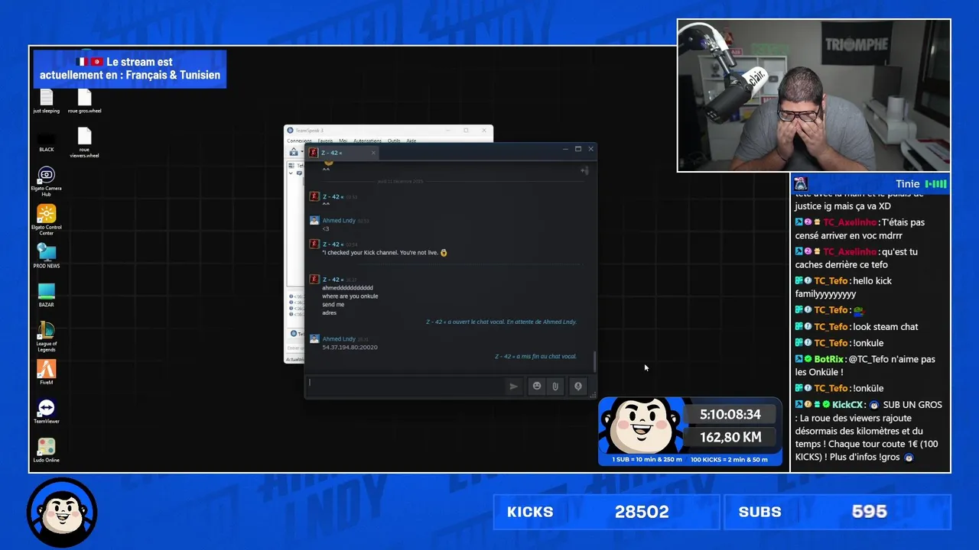Click Z - 42 avatar beside 'ahmeddddd' message
This screenshot has width=979, height=550.
pyautogui.click(x=314, y=280)
